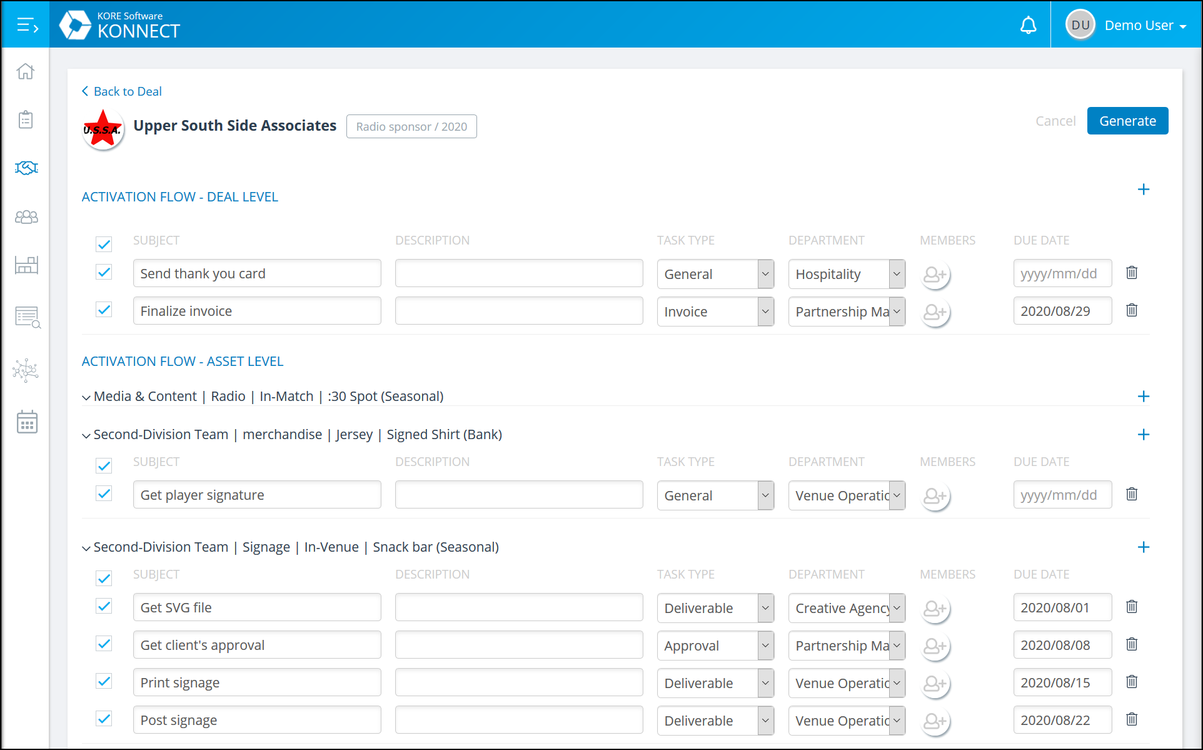This screenshot has height=750, width=1203.
Task: Add task to Signed Shirt asset
Action: [1144, 435]
